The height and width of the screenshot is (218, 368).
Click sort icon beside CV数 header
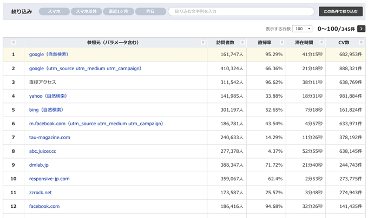tap(361, 43)
